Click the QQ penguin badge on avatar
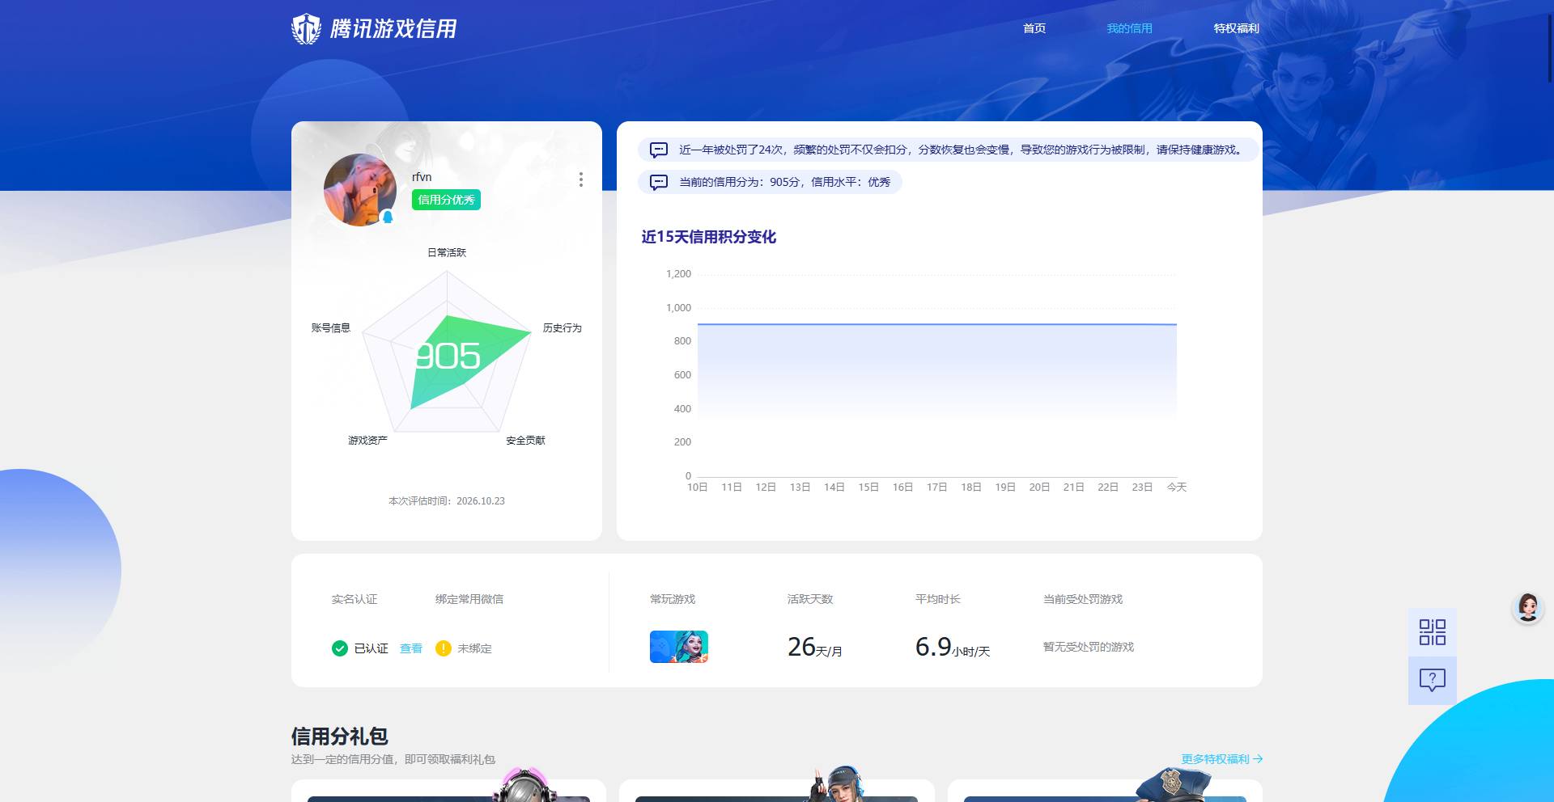This screenshot has width=1554, height=802. tap(388, 217)
